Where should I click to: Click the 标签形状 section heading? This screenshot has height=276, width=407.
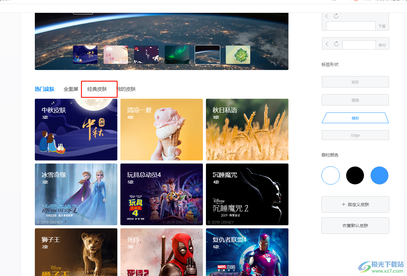click(330, 64)
